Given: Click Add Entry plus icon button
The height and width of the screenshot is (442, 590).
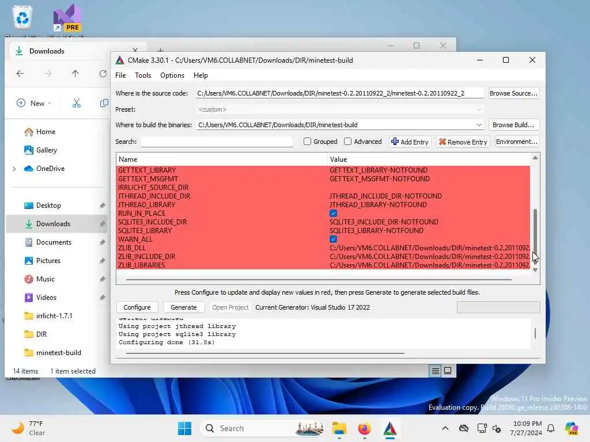Looking at the screenshot, I should point(410,142).
